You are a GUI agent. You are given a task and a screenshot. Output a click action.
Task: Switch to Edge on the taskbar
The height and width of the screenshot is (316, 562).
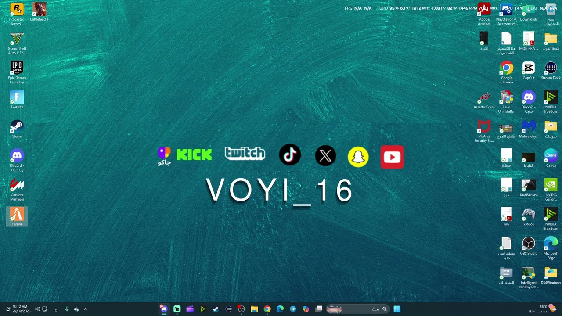click(280, 309)
